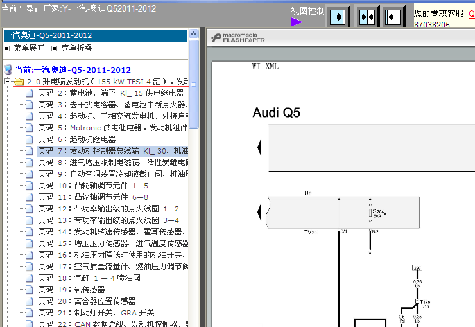The width and height of the screenshot is (475, 327).
Task: Click the S204 fuse symbol in diagram
Action: (x=370, y=213)
